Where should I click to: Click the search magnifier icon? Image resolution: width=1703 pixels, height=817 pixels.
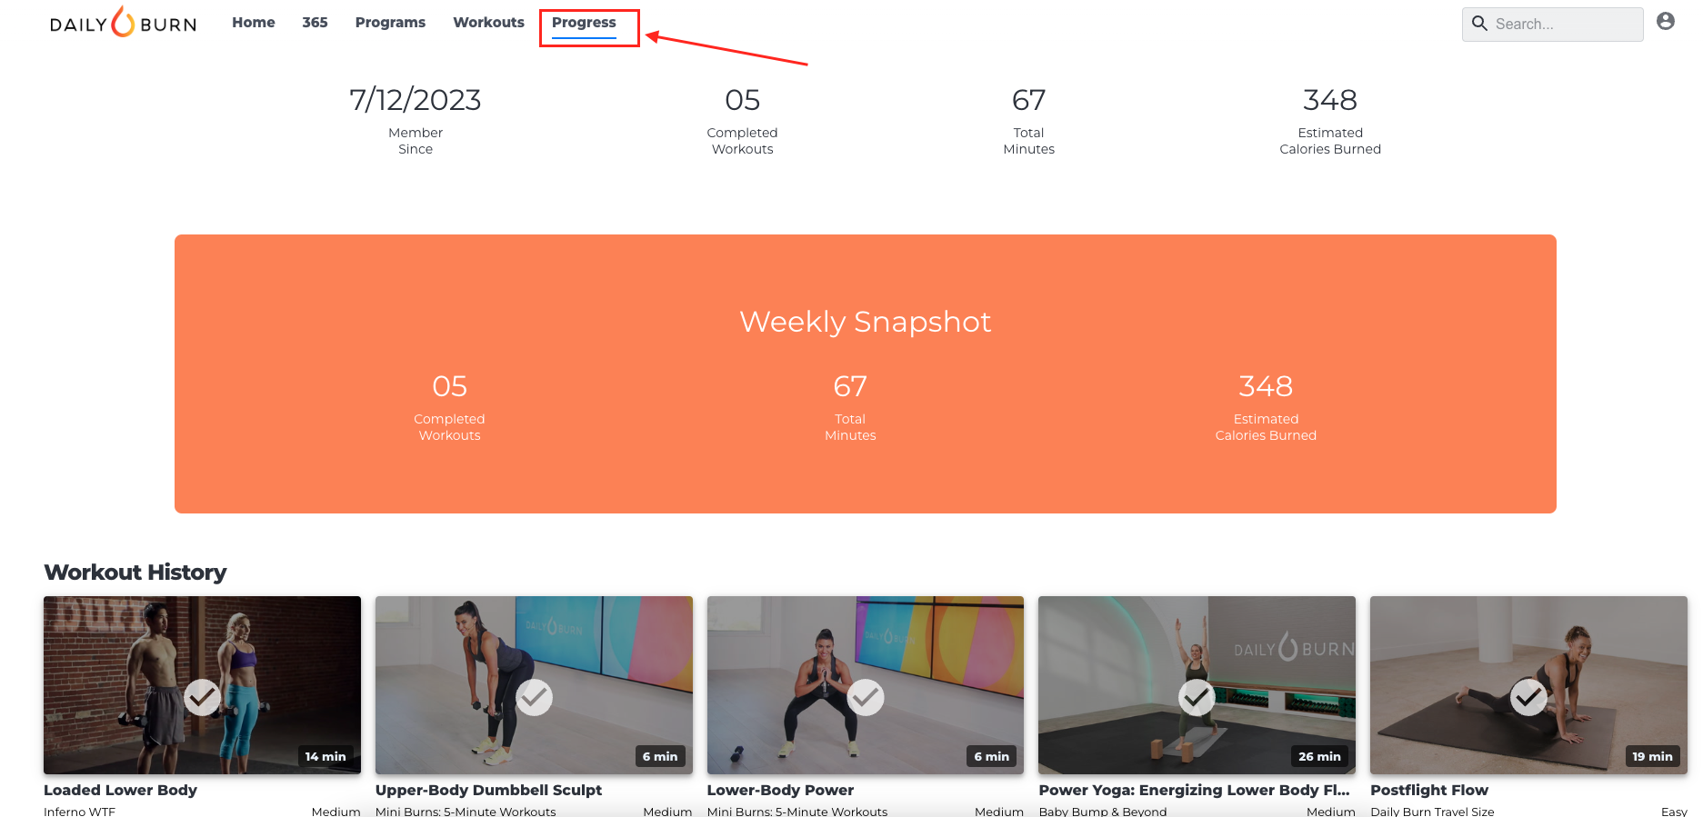[x=1479, y=24]
